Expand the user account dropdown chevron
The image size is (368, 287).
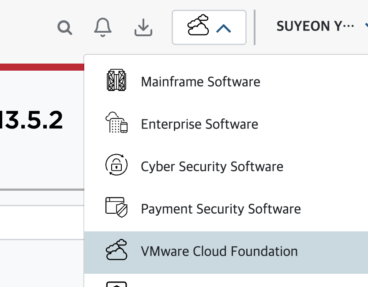point(366,26)
